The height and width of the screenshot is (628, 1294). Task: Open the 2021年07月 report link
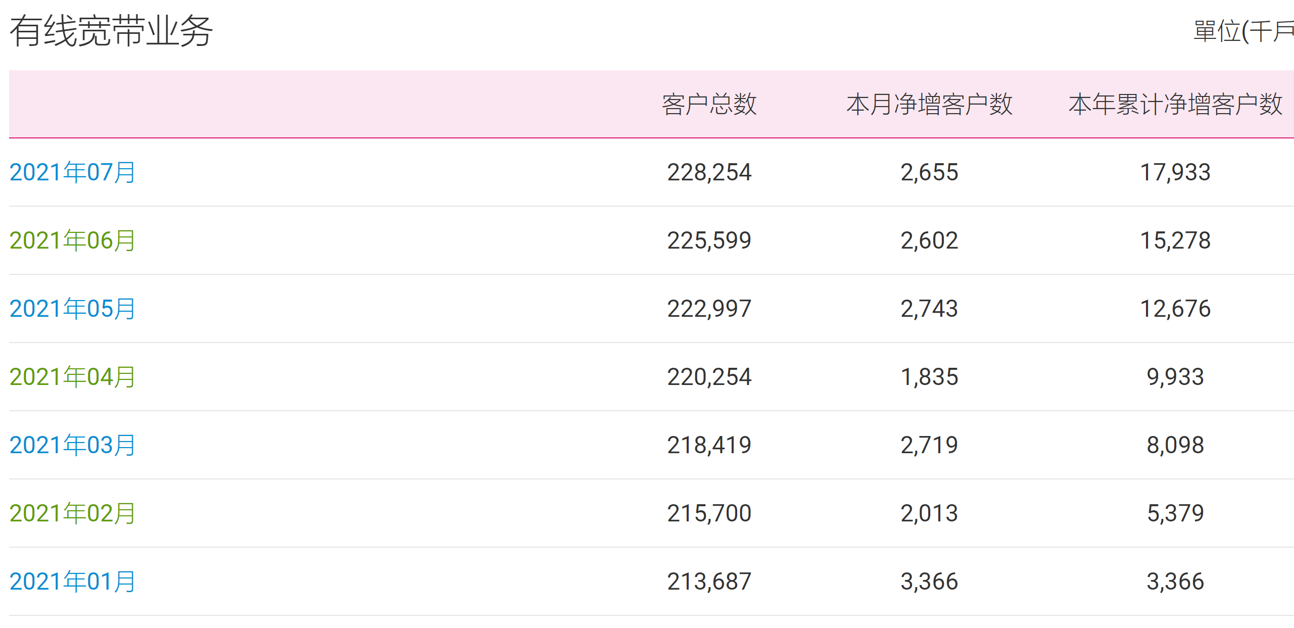tap(72, 172)
